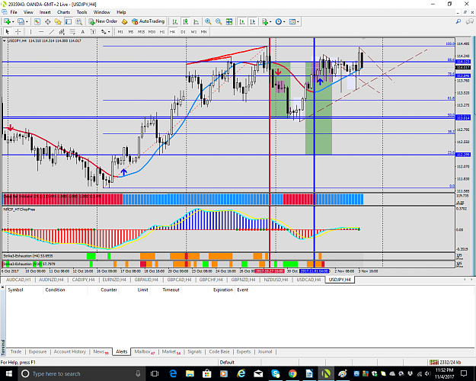Open the New Chart dropdown arrow
The width and height of the screenshot is (476, 381).
[x=13, y=22]
